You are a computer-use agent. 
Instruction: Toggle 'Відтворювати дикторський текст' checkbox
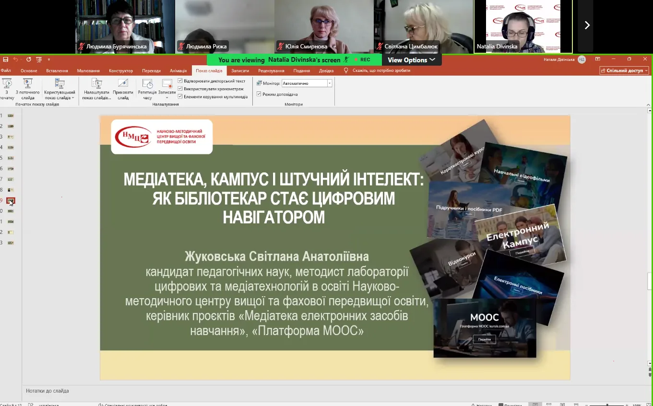(180, 81)
